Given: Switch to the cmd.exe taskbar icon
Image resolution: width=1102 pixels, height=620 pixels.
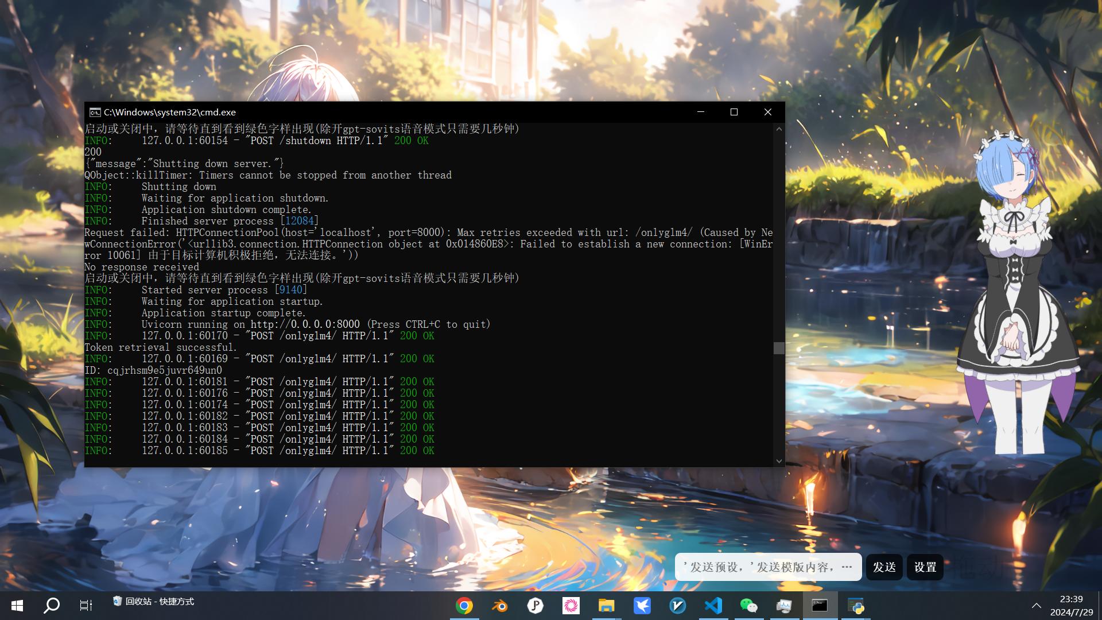Looking at the screenshot, I should (820, 606).
